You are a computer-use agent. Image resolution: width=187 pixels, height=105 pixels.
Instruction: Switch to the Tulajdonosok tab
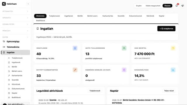[54, 16]
